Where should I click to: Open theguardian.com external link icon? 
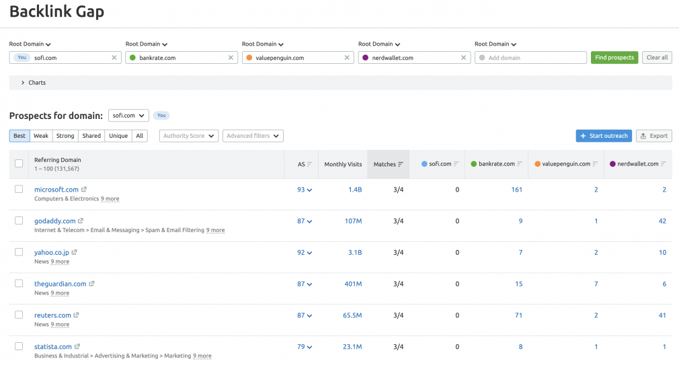click(91, 284)
